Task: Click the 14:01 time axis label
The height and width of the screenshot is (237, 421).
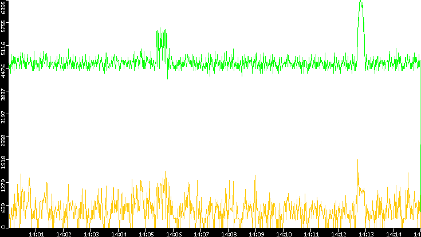Action: point(36,234)
